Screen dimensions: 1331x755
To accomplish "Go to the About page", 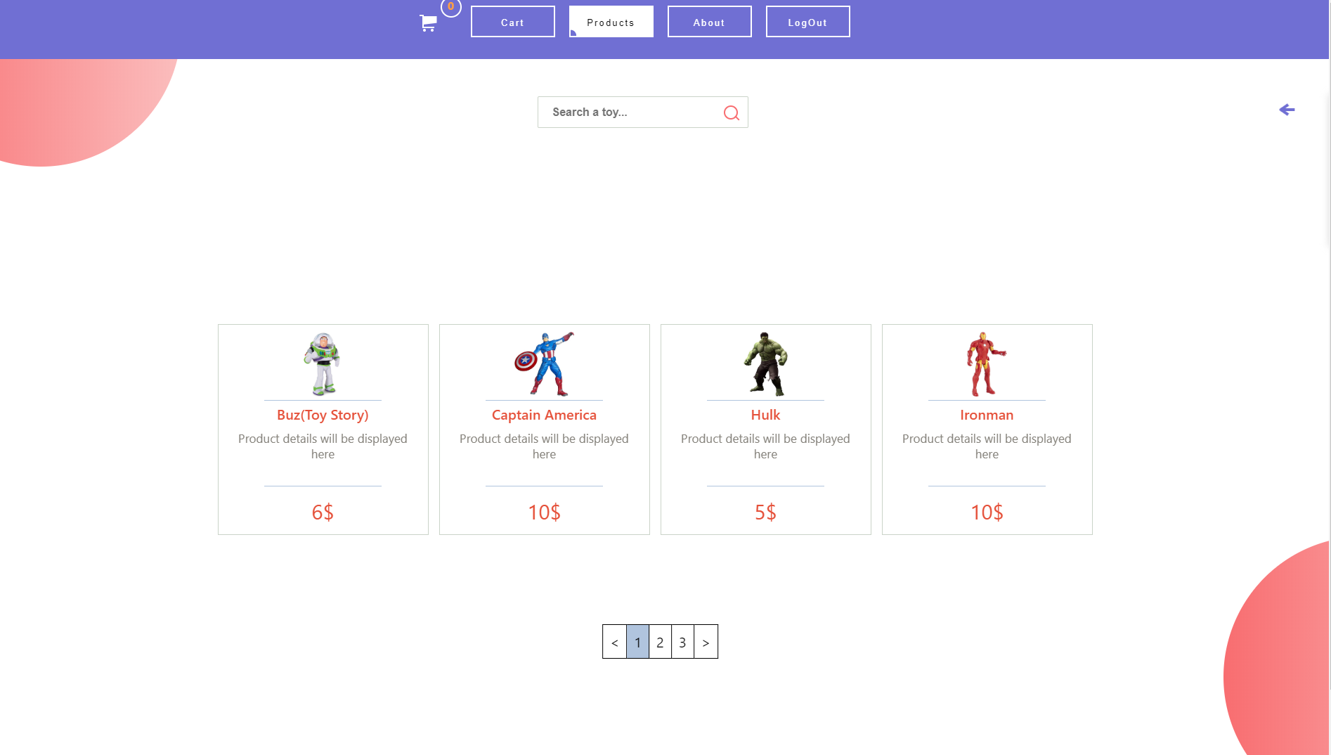I will (x=710, y=22).
